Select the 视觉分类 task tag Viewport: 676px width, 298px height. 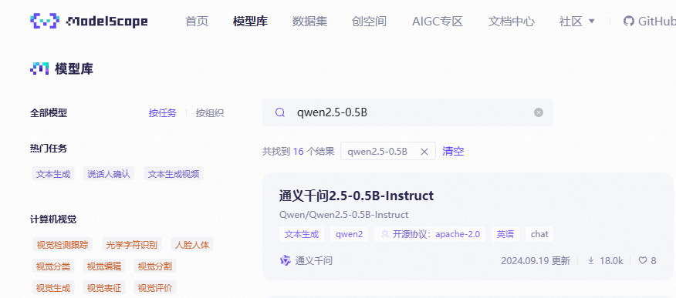(x=53, y=266)
